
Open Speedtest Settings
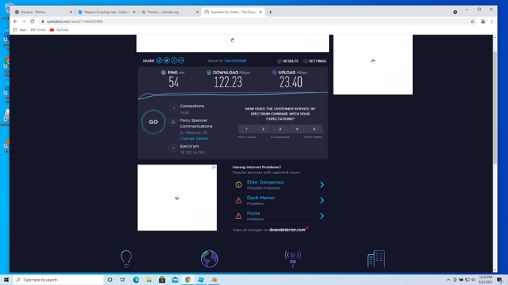pyautogui.click(x=315, y=61)
